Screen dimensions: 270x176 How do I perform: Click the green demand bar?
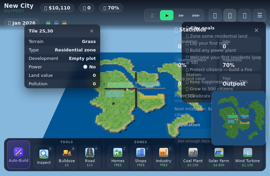click(48, 23)
